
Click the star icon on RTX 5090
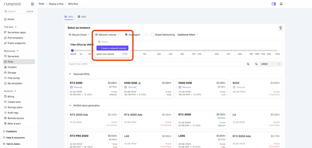point(71,87)
